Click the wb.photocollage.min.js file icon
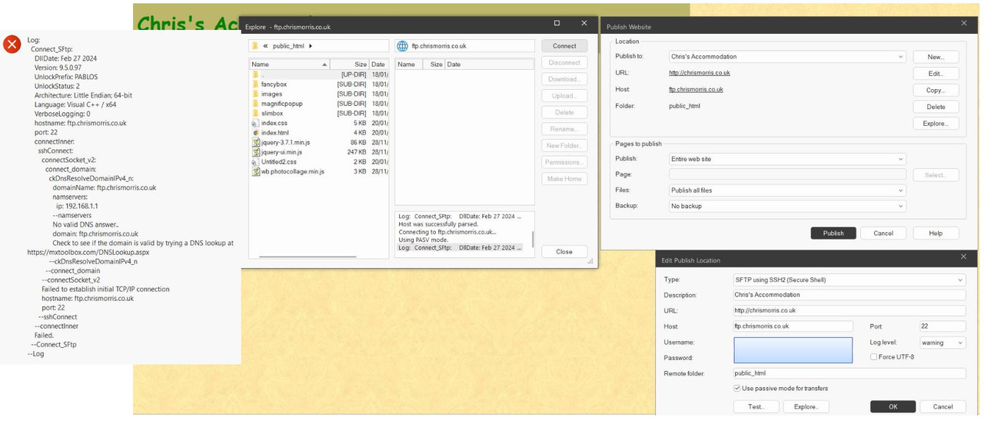The image size is (984, 437). tap(255, 172)
